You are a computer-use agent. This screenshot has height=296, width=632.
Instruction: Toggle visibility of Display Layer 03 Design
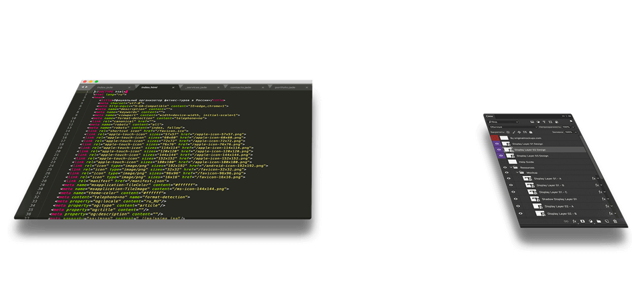(x=501, y=156)
